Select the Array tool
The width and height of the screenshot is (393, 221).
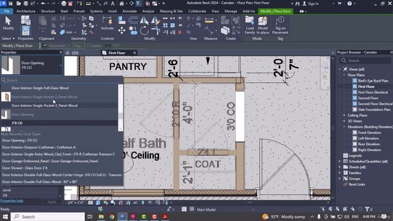(x=165, y=25)
